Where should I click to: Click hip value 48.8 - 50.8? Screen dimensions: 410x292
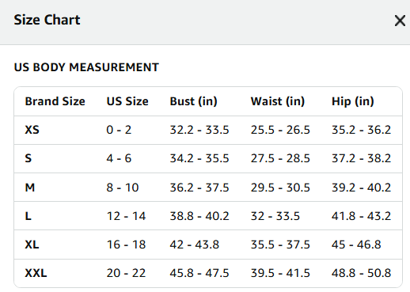pos(361,273)
